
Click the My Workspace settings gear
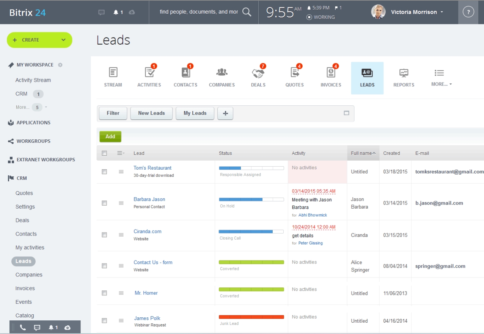tap(60, 65)
